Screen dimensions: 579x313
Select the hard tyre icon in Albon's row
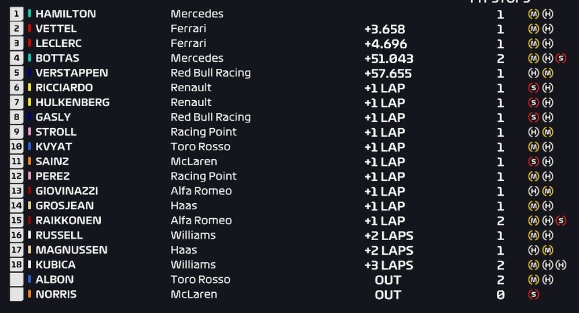click(547, 280)
